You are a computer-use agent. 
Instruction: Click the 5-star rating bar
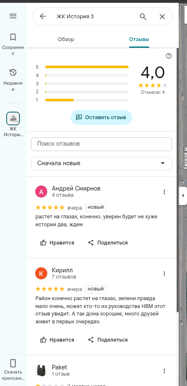click(87, 67)
